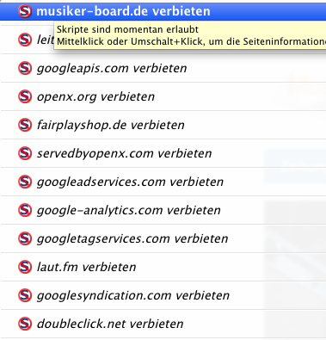Forbid scripts from fairplayshop.de
326x340 pixels.
163,125
